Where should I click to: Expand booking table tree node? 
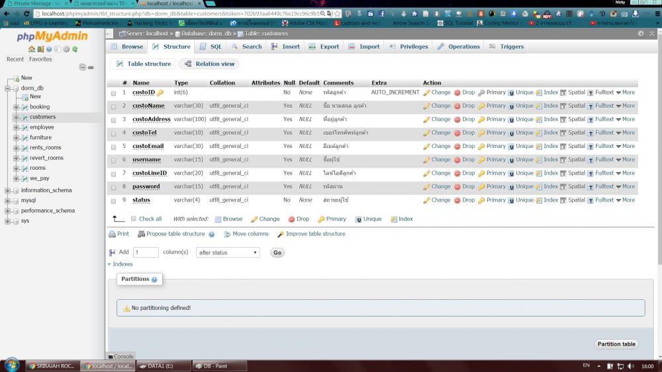16,107
